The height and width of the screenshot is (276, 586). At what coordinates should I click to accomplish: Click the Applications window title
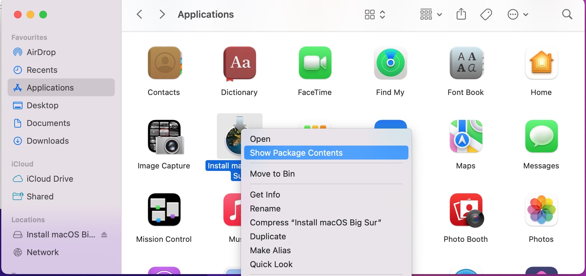pyautogui.click(x=206, y=15)
